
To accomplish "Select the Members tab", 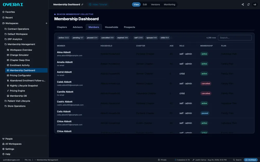I will pos(94,27).
